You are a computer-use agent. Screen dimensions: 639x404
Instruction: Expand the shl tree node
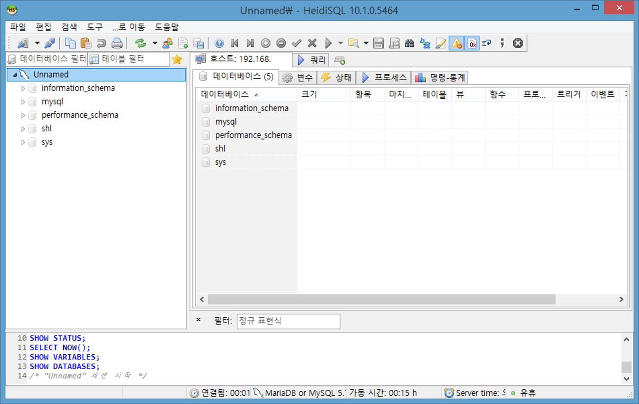pyautogui.click(x=23, y=128)
